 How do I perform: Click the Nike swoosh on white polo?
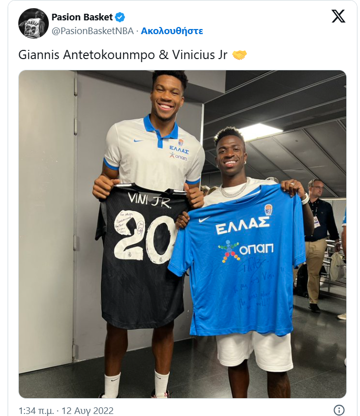tap(138, 141)
